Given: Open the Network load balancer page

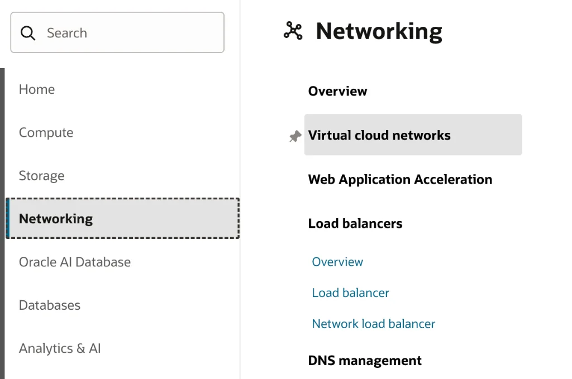Looking at the screenshot, I should pyautogui.click(x=373, y=324).
